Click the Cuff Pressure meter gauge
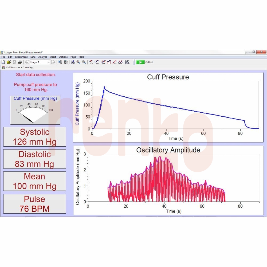 35,110
